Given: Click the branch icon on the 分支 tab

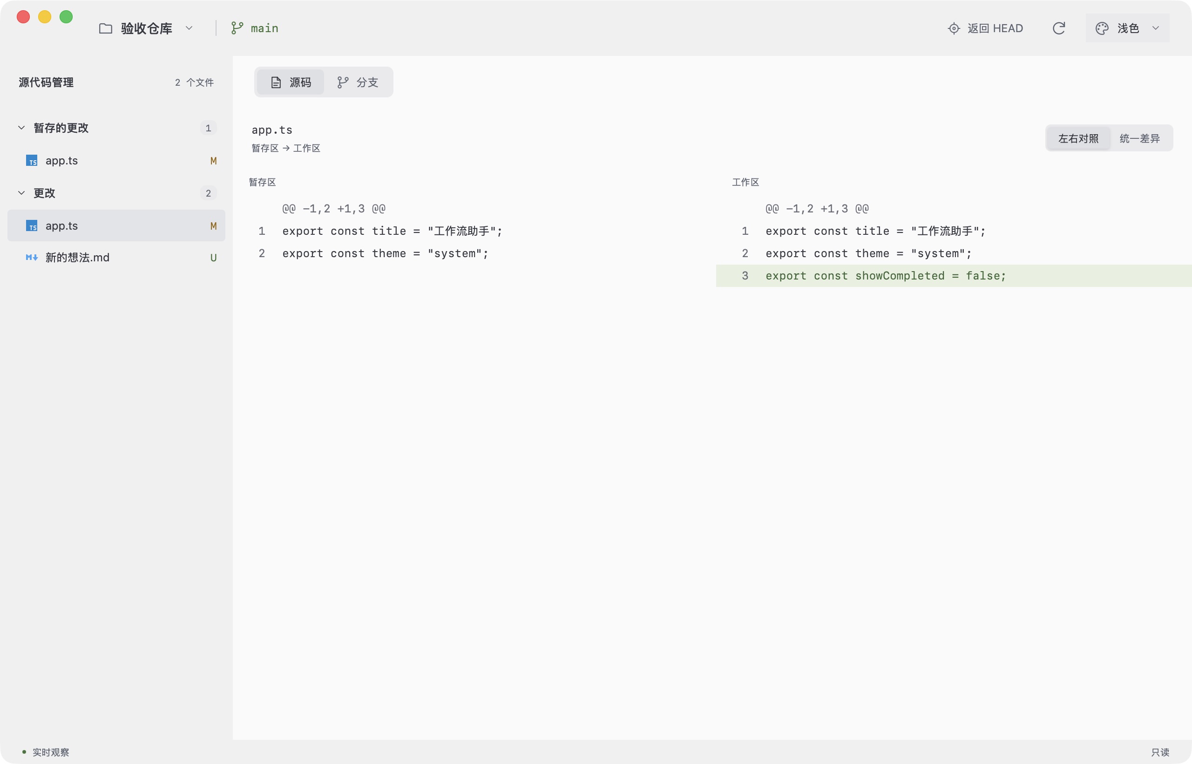Looking at the screenshot, I should [343, 82].
